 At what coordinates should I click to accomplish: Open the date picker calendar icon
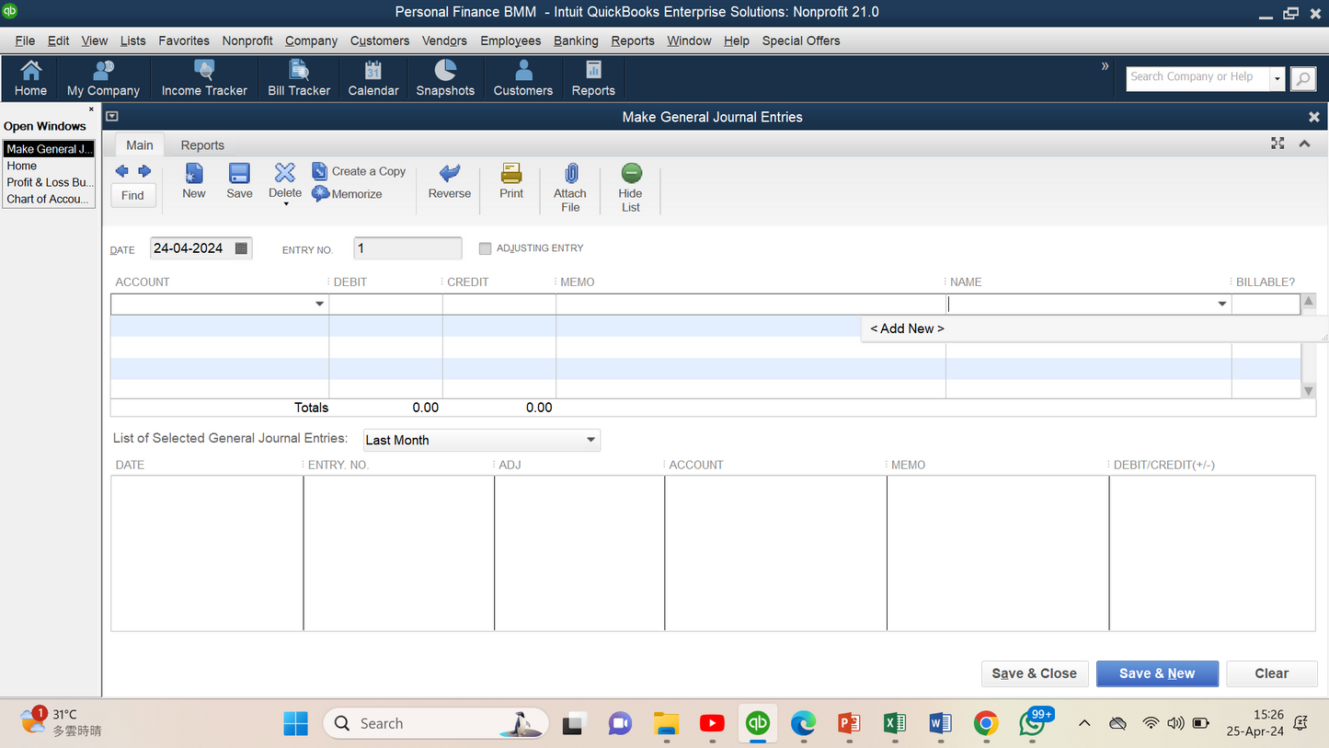click(x=241, y=248)
